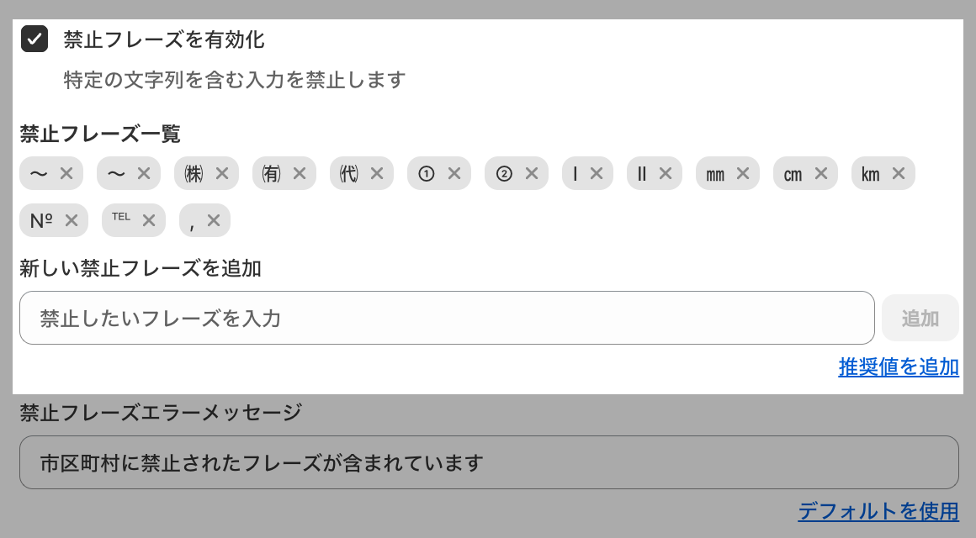Remove the ① forbidden phrase chip
The image size is (976, 538).
[x=454, y=173]
